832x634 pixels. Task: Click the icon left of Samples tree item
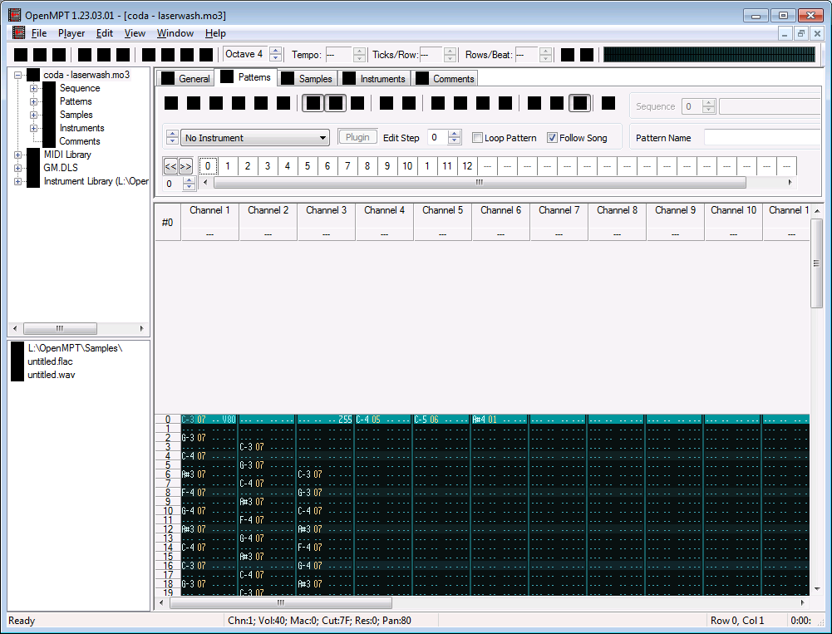click(x=49, y=115)
